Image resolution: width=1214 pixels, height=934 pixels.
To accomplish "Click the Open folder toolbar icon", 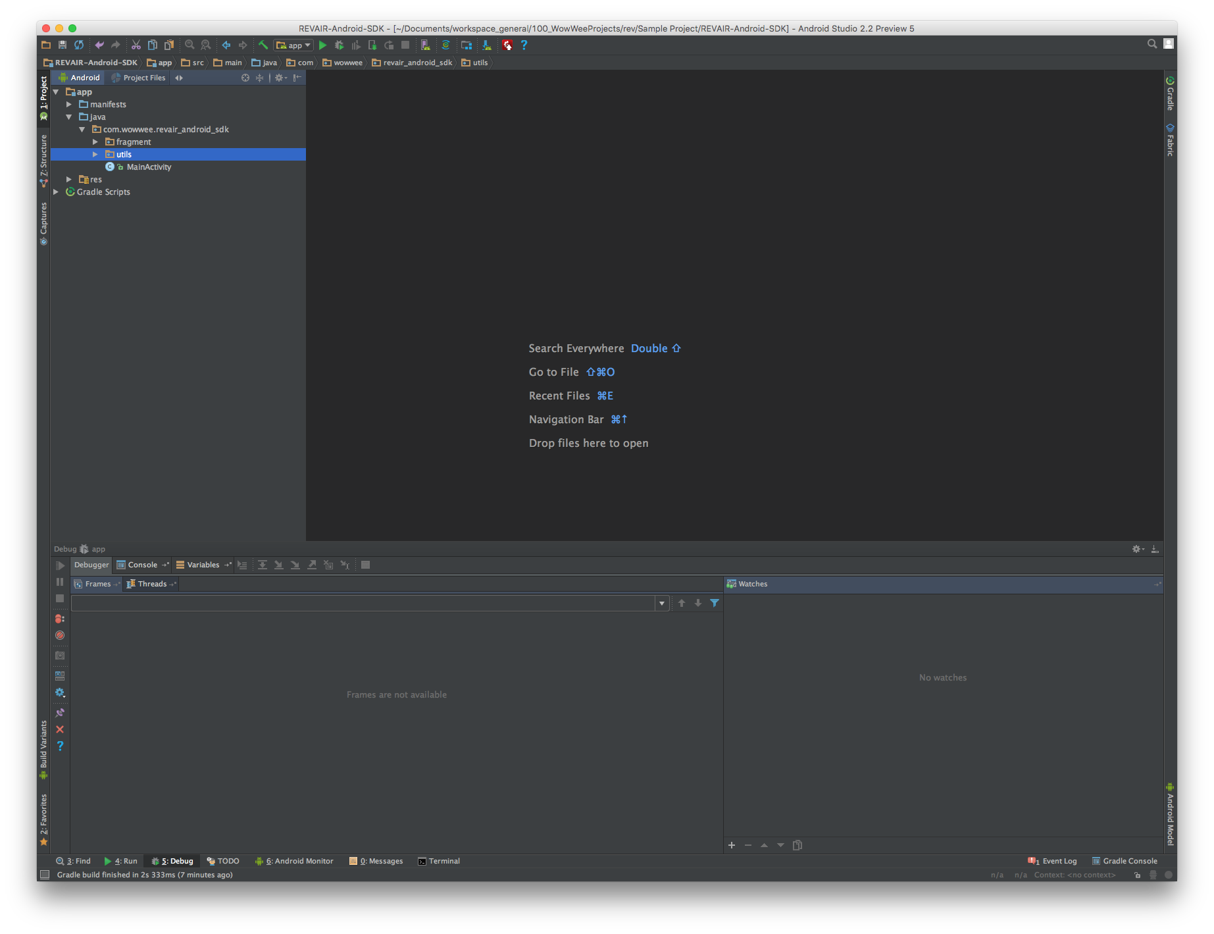I will [x=46, y=45].
